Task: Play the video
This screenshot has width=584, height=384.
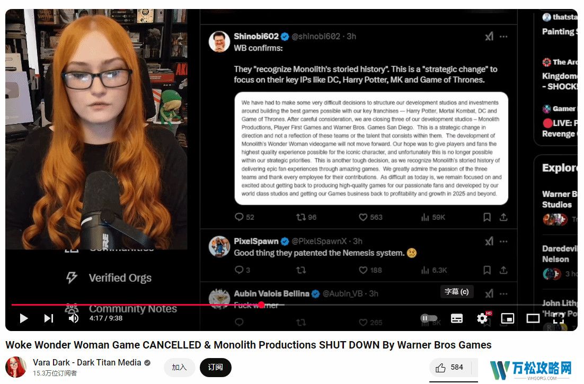Action: point(24,318)
